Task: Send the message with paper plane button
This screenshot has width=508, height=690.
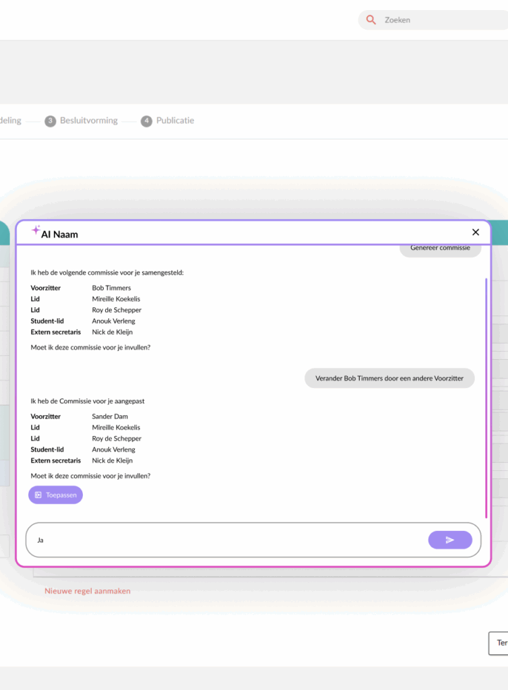Action: tap(450, 540)
